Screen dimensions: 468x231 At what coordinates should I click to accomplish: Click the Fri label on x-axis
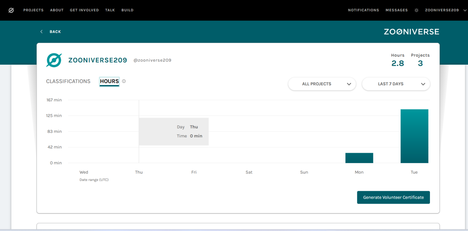pyautogui.click(x=194, y=172)
